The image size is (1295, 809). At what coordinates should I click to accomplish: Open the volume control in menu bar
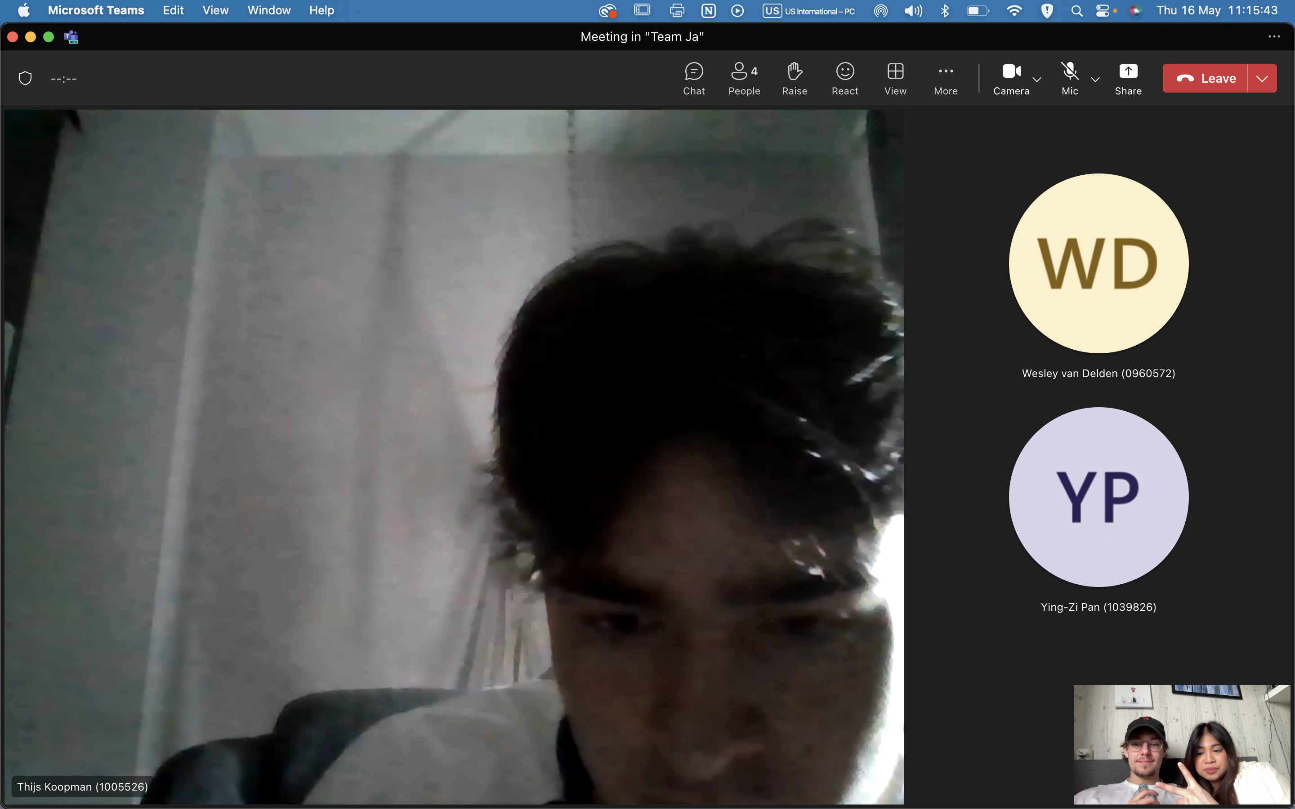point(913,11)
